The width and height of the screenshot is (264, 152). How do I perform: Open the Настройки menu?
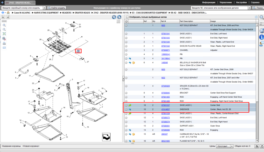point(241,3)
